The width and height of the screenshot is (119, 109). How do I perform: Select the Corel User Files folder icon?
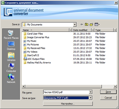[25, 34]
